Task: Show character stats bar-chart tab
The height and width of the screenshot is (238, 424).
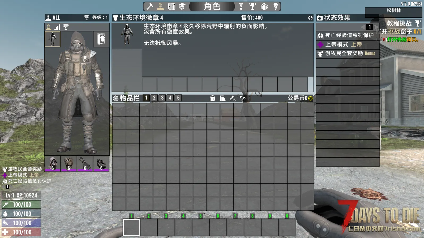Action: click(57, 27)
